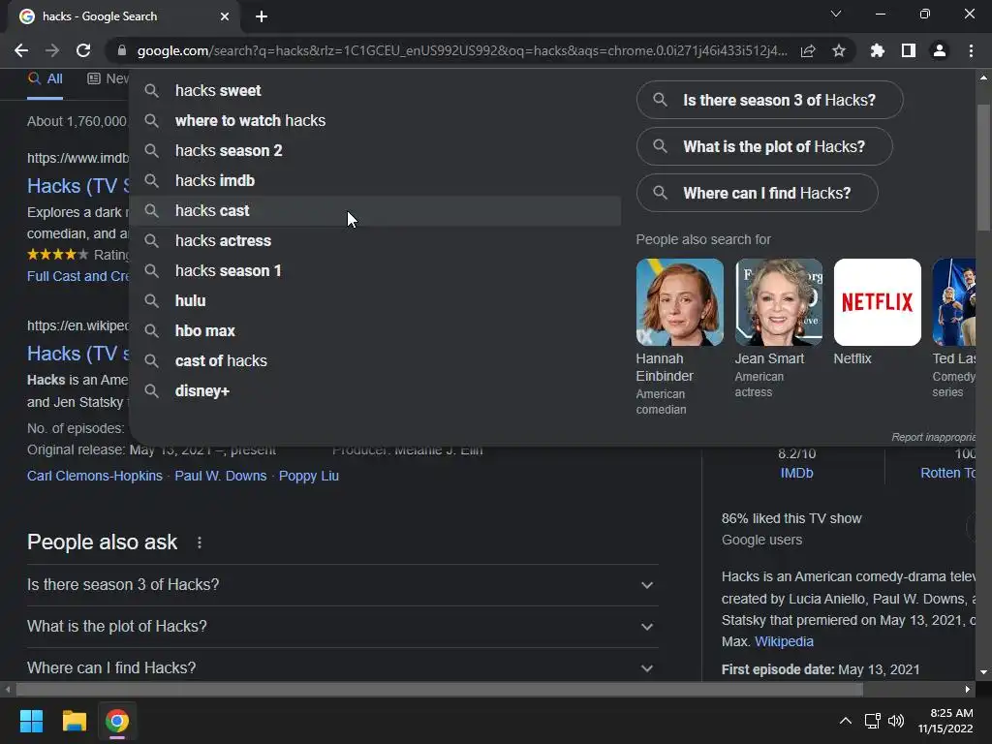The height and width of the screenshot is (744, 992).
Task: Open a new tab with plus icon
Action: (262, 16)
